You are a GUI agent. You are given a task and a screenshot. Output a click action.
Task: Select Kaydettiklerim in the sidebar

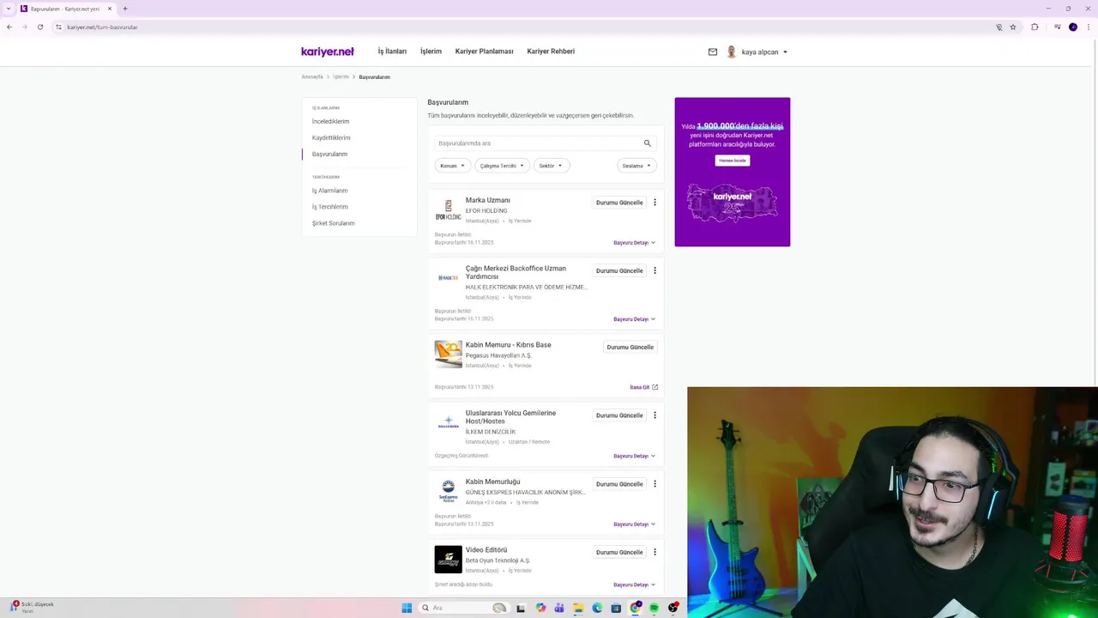tap(331, 137)
